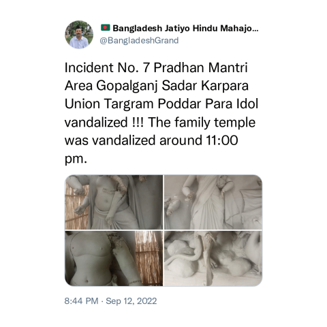The image size is (327, 327).
Task: View the bottom-right broken idol base photo
Action: (x=213, y=258)
